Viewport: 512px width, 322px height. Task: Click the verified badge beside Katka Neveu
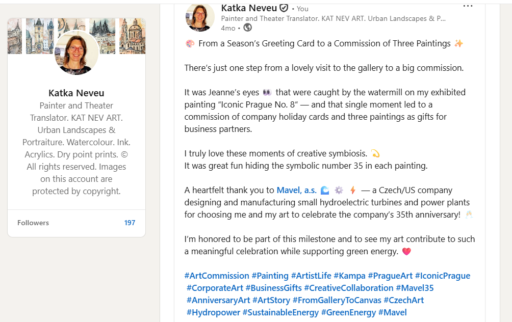click(284, 8)
